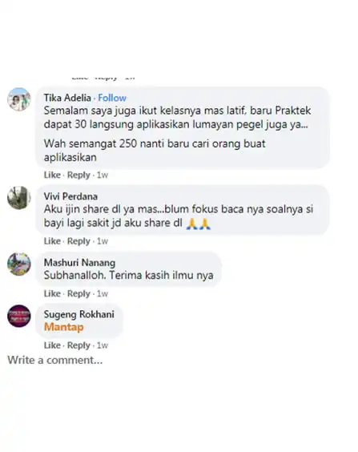
Task: Like Vivi Perdana's comment
Action: click(x=52, y=241)
